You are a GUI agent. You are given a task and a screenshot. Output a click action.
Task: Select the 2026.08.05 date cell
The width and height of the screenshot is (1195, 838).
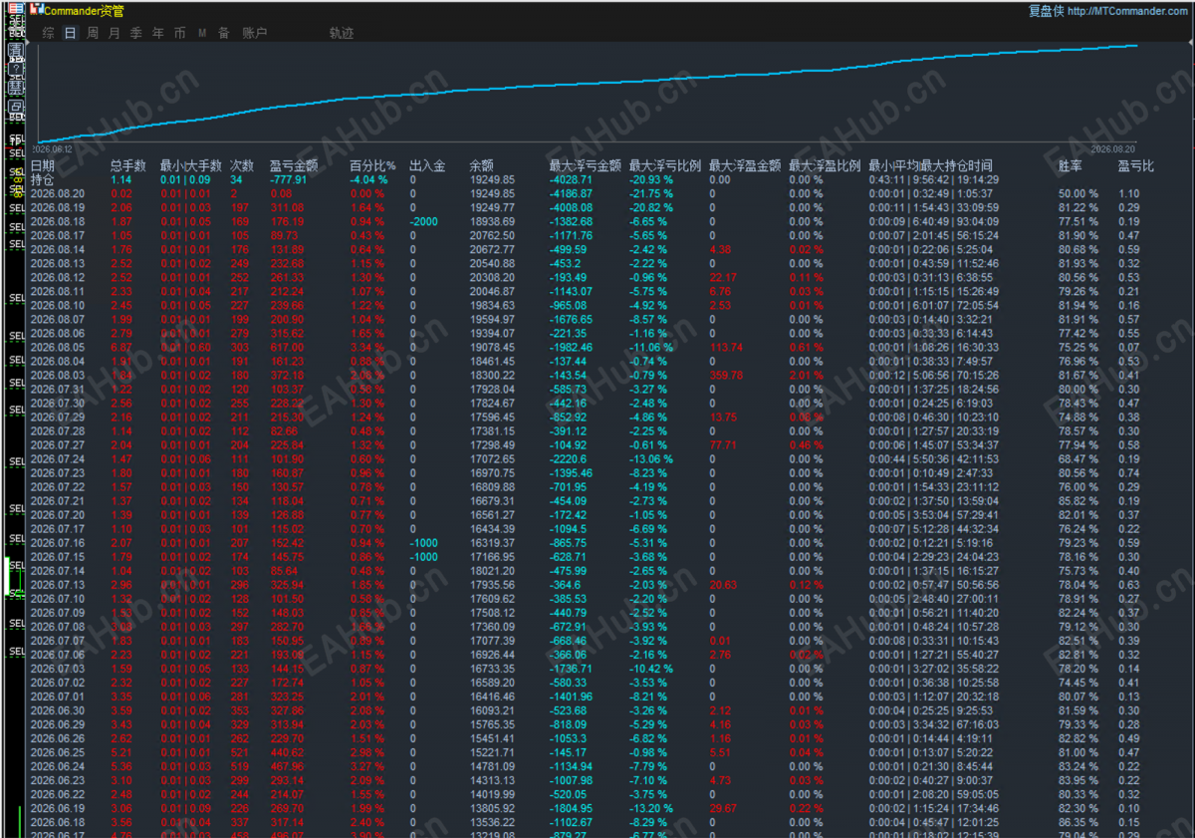[58, 347]
